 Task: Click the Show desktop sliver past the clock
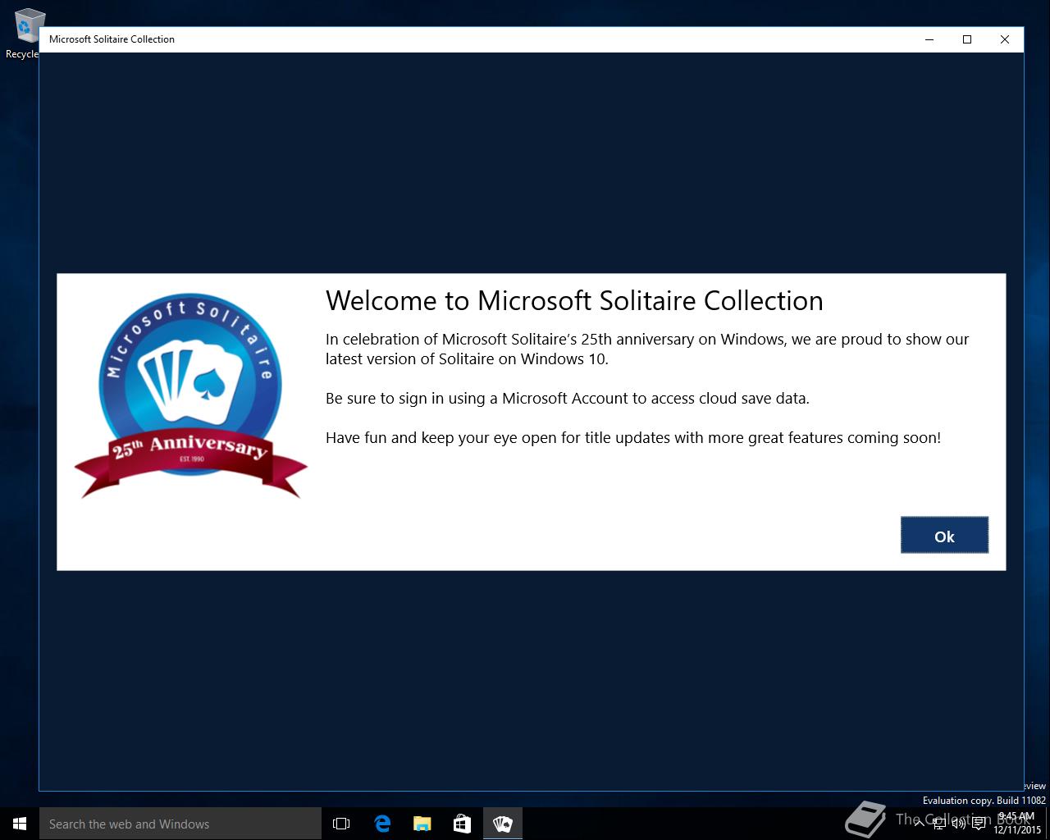1048,824
